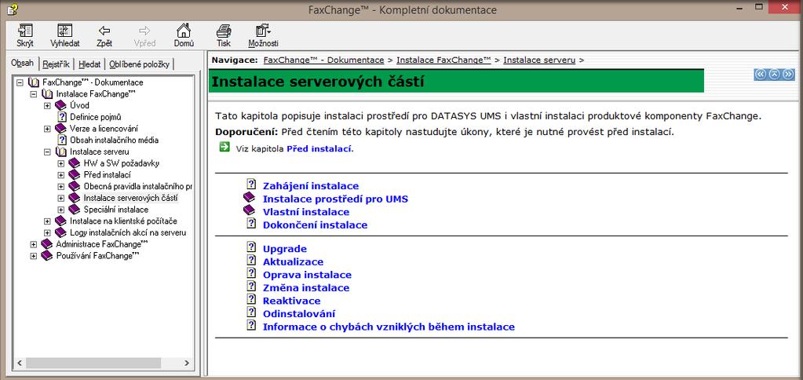Open the Aktualizace topic link
The image size is (803, 380).
pos(293,261)
